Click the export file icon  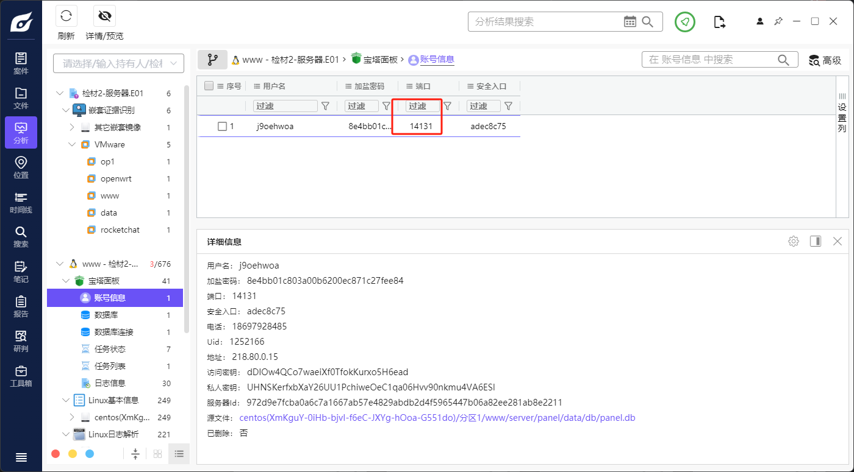720,22
